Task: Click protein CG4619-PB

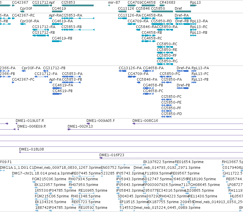Action: pos(63,91)
